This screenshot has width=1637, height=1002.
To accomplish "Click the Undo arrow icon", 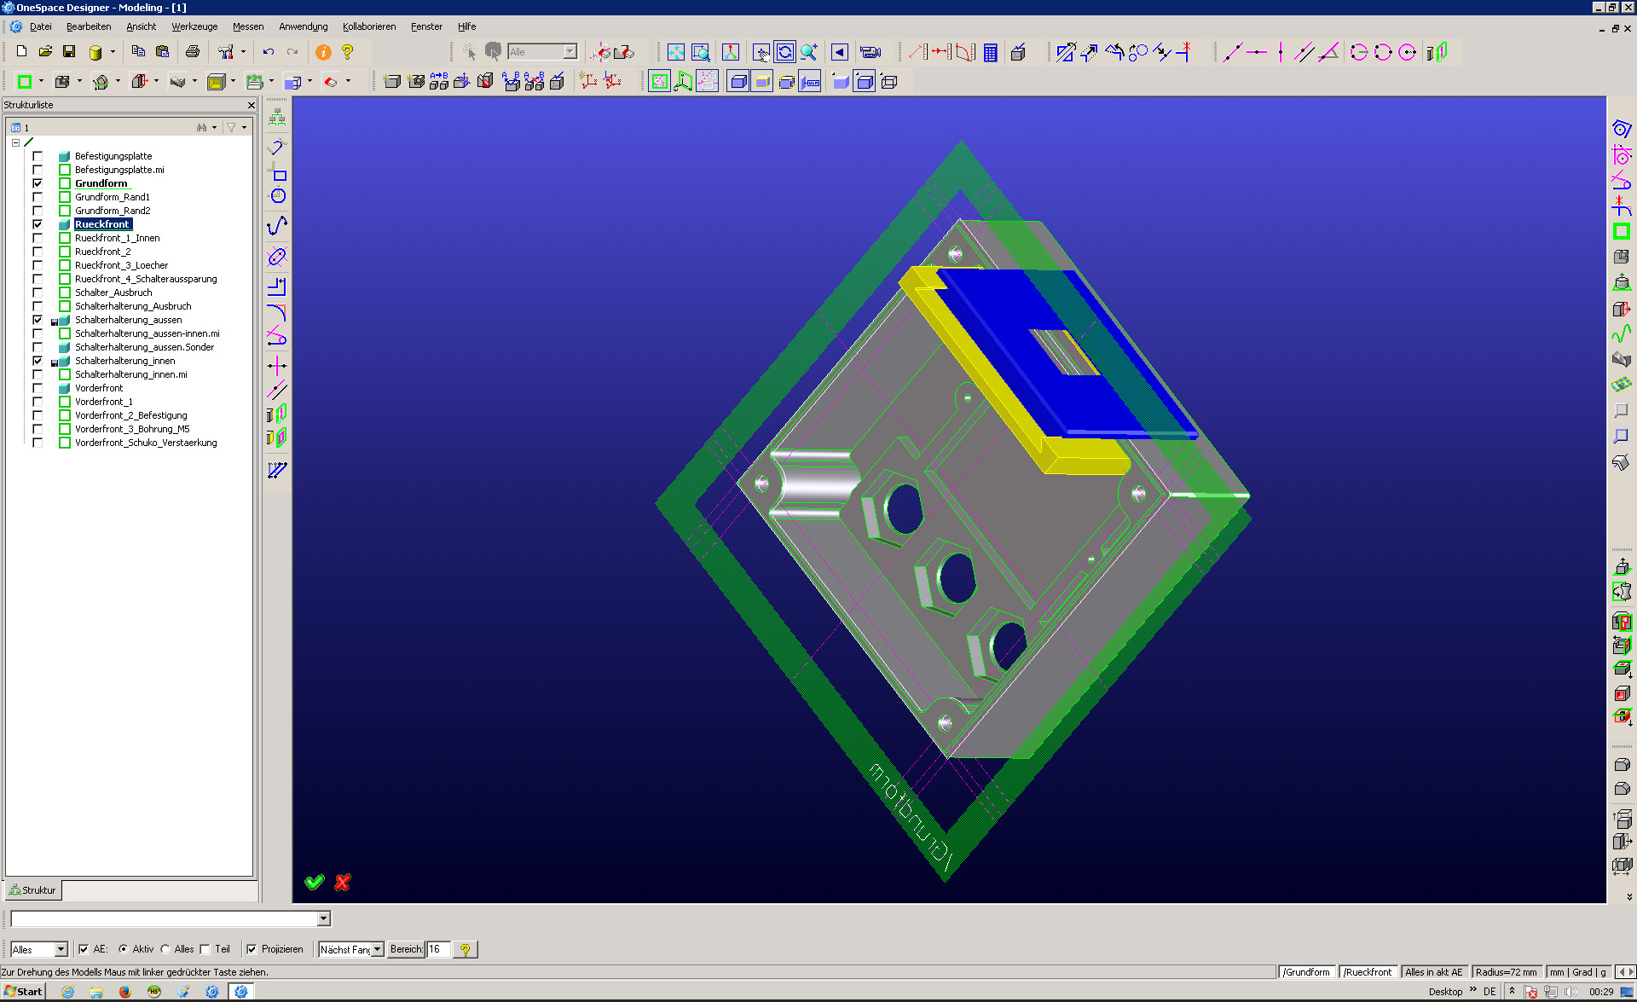I will tap(268, 52).
